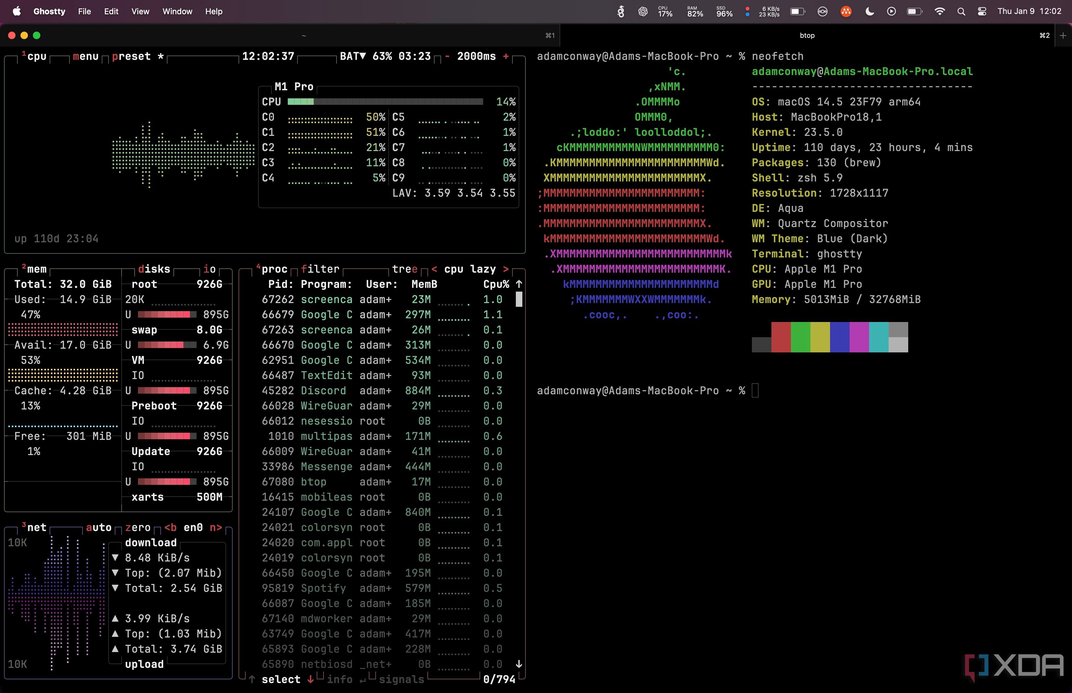Open Control Center in menu bar

tap(982, 11)
